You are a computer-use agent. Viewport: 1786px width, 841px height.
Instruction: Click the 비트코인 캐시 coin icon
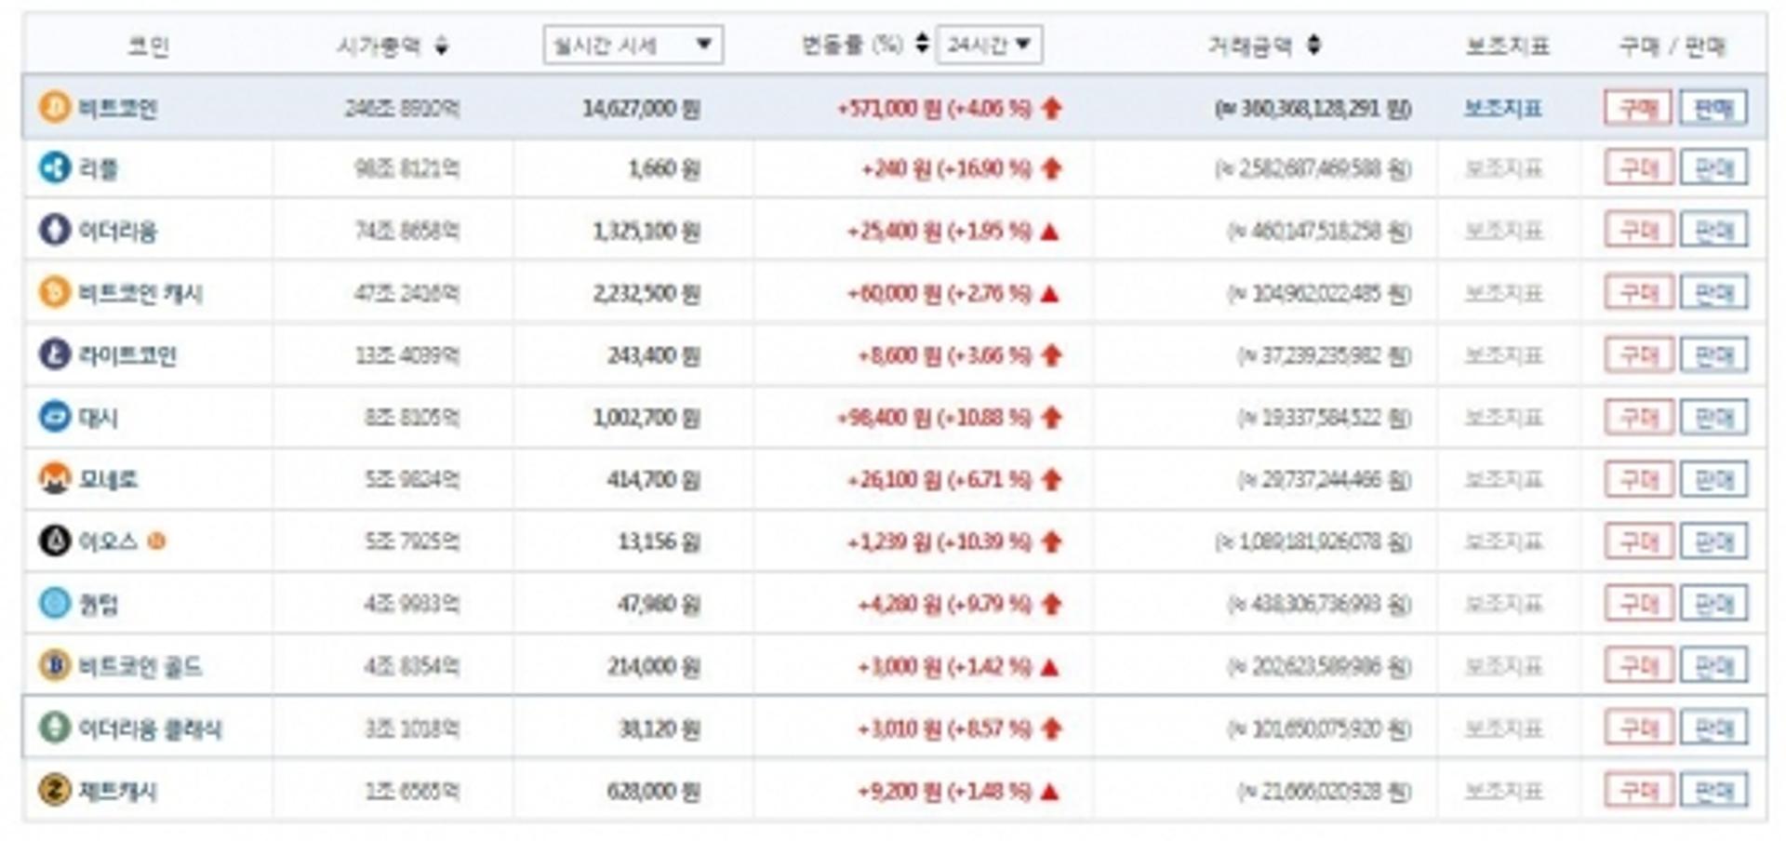(x=55, y=292)
